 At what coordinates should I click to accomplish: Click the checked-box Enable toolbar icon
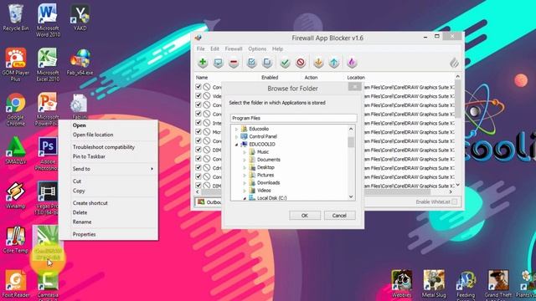coord(251,63)
